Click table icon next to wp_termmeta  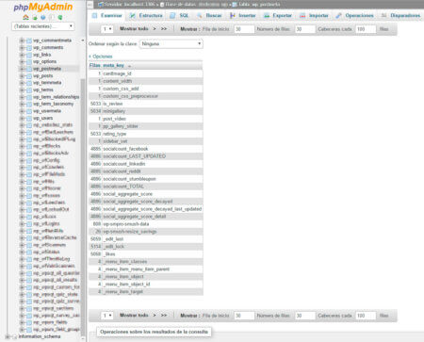pyautogui.click(x=29, y=83)
